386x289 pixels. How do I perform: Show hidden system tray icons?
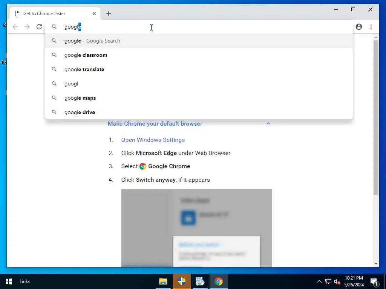click(x=319, y=281)
